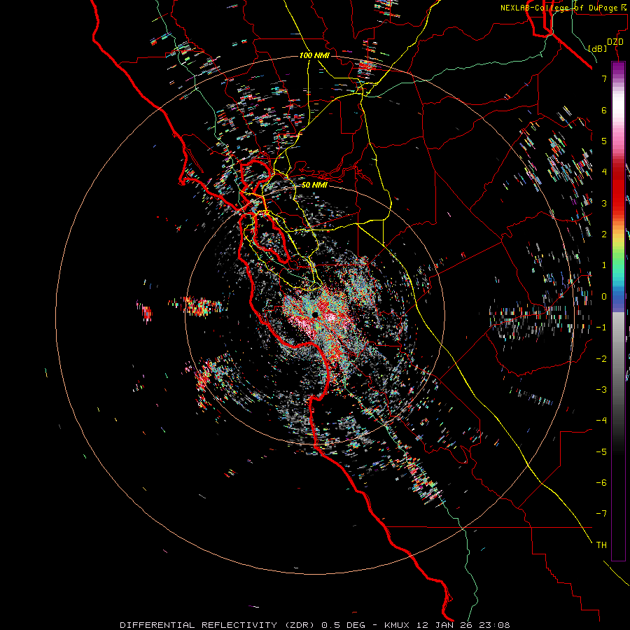Click the black radar site dot at center
This screenshot has height=630, width=630.
315,314
